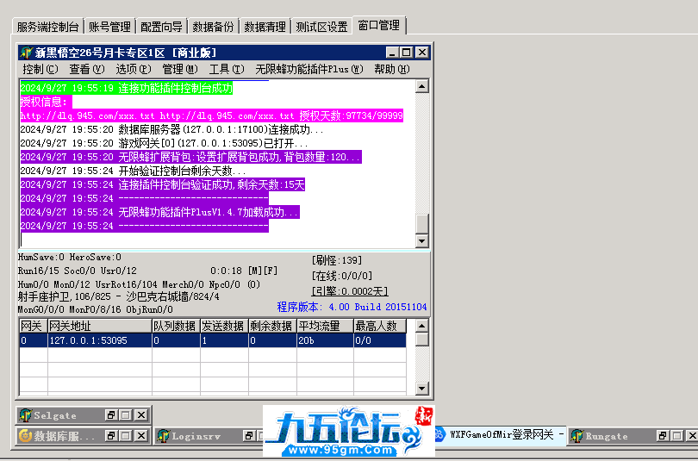This screenshot has width=698, height=461.
Task: Switch to the 账号管理 tab
Action: click(x=109, y=27)
